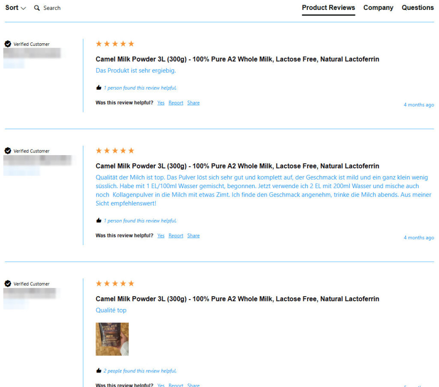This screenshot has height=387, width=439.
Task: Open the Sort dropdown
Action: click(15, 8)
